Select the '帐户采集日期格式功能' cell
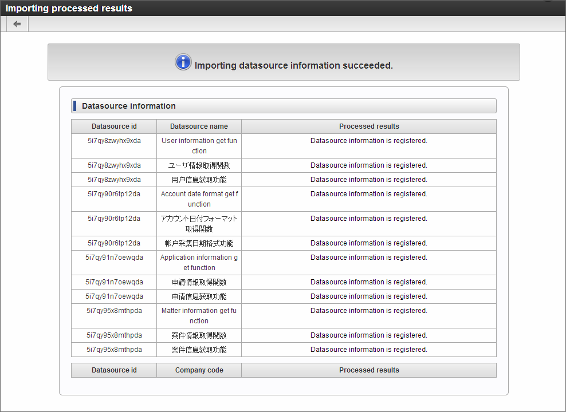 (199, 243)
